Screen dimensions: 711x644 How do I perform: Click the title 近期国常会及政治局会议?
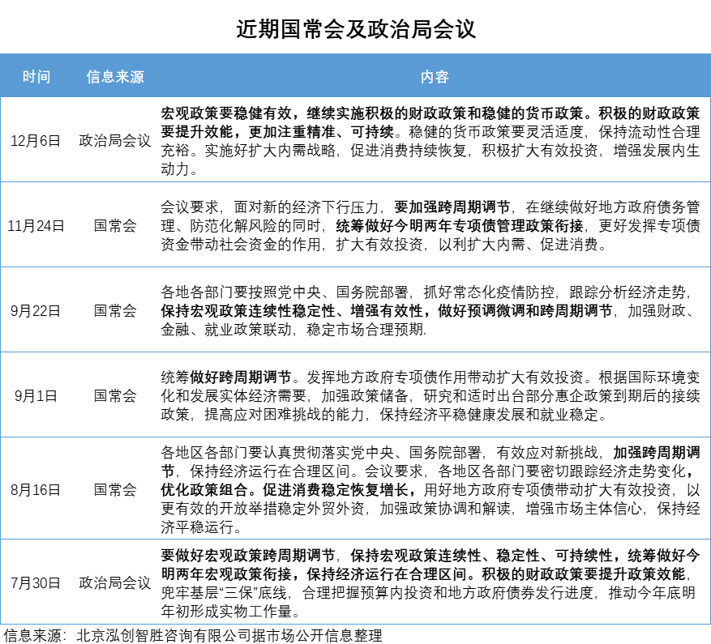[355, 30]
